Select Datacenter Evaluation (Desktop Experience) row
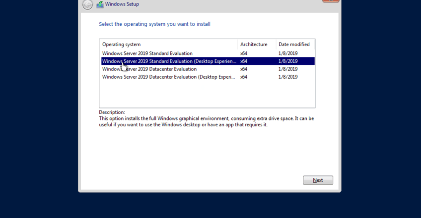Viewport: 421px width, 218px height. [208, 77]
